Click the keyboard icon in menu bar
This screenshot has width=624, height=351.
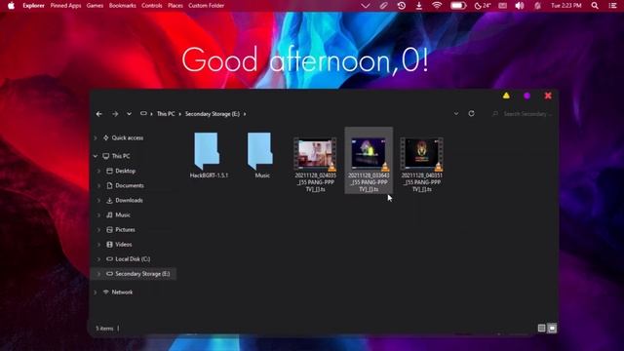coord(503,6)
